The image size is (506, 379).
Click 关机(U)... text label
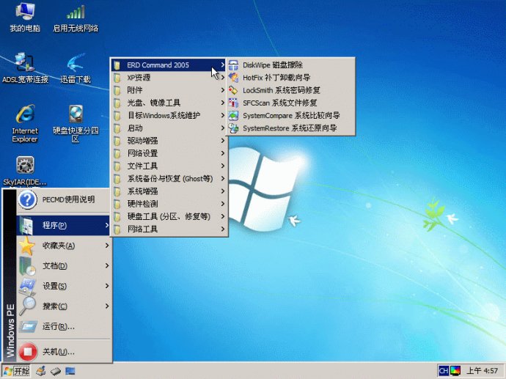click(59, 352)
